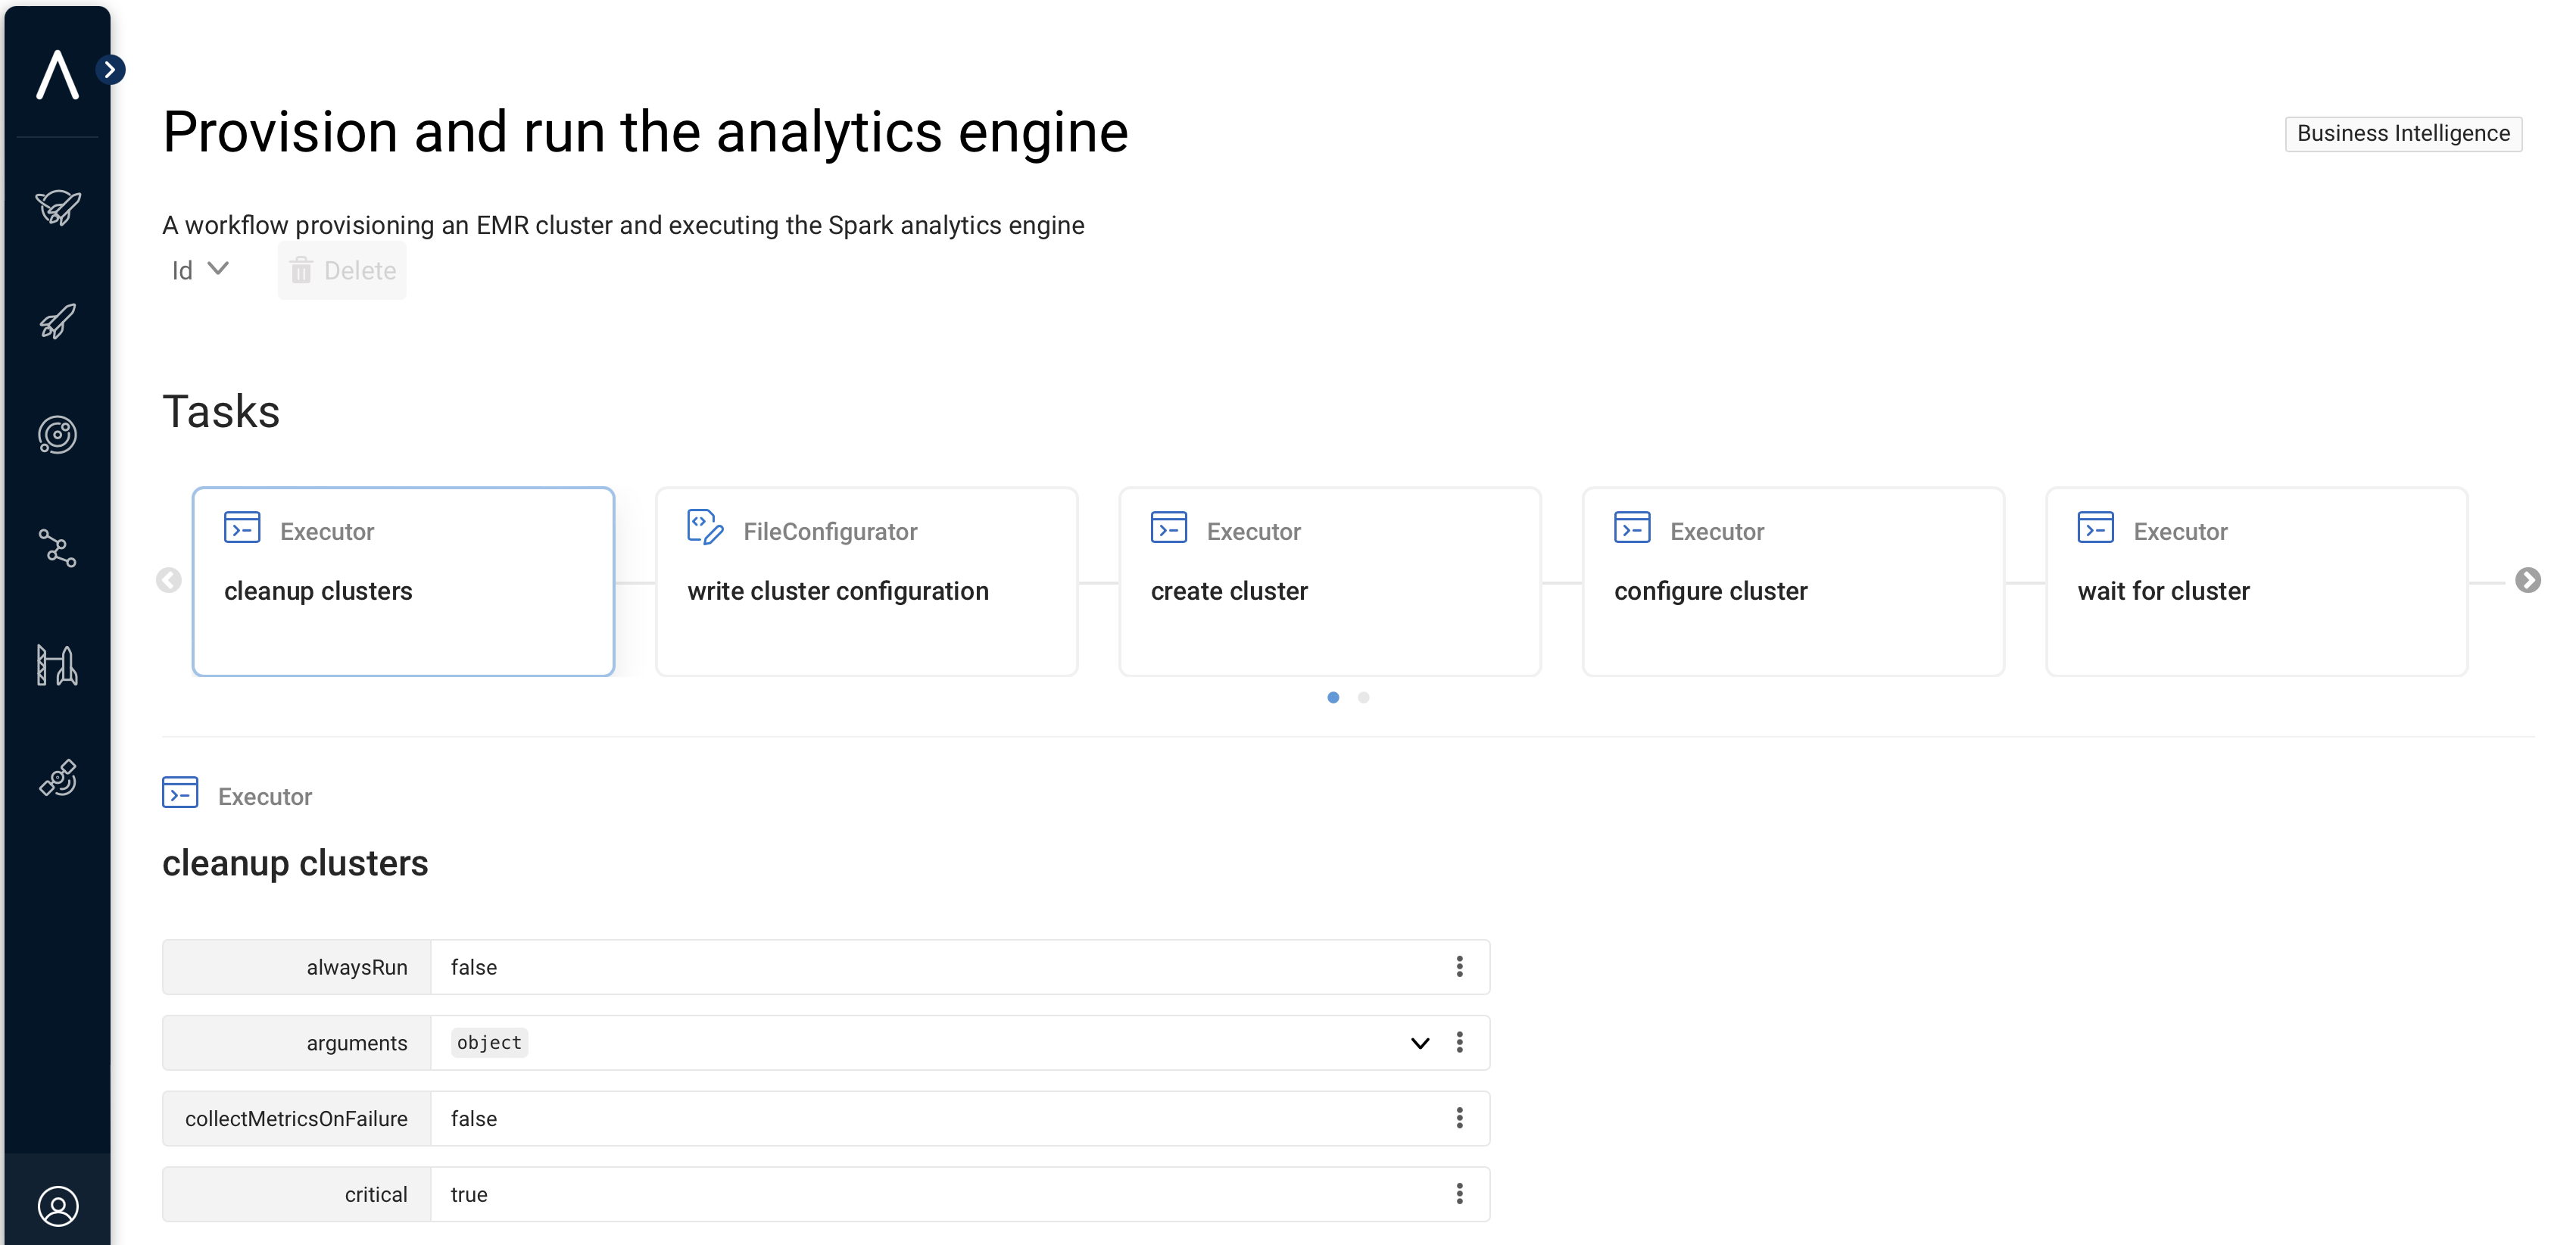Click the logo icon in sidebar
Screen dimensions: 2576x1245
coord(57,75)
